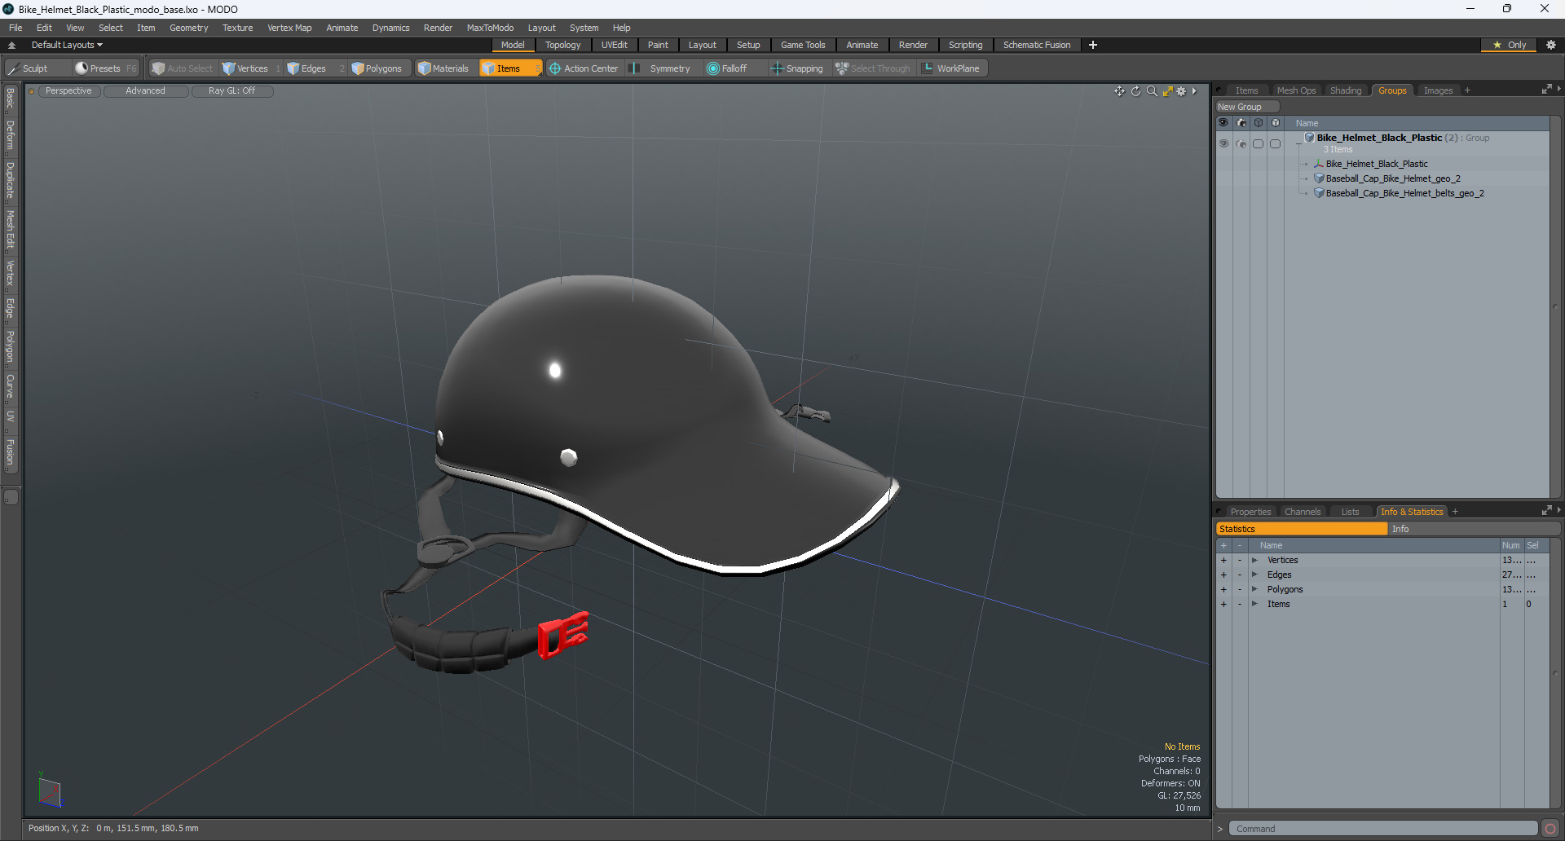This screenshot has width=1565, height=841.
Task: Open the viewport more-options arrow
Action: pyautogui.click(x=1194, y=91)
